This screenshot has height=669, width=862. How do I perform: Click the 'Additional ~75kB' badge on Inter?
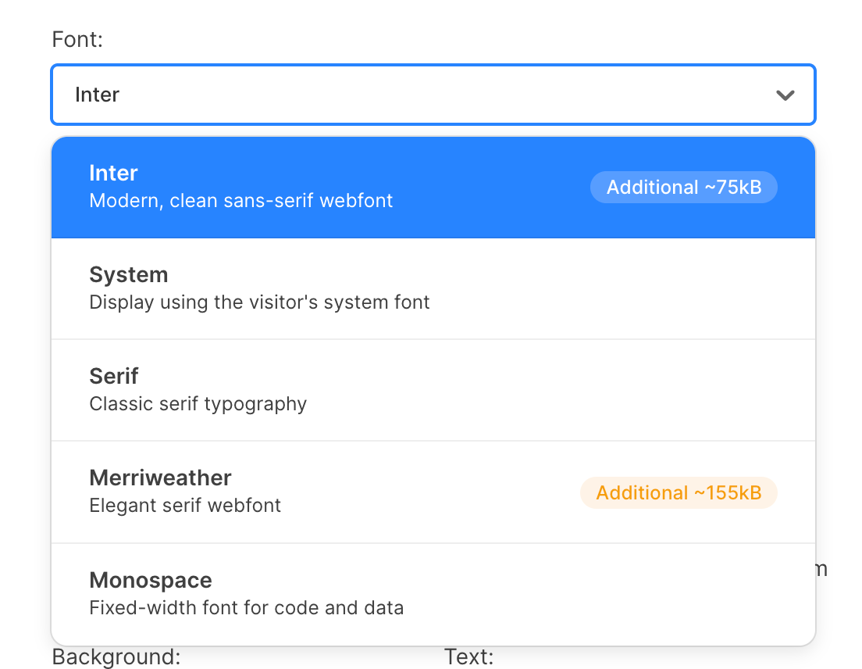click(683, 187)
